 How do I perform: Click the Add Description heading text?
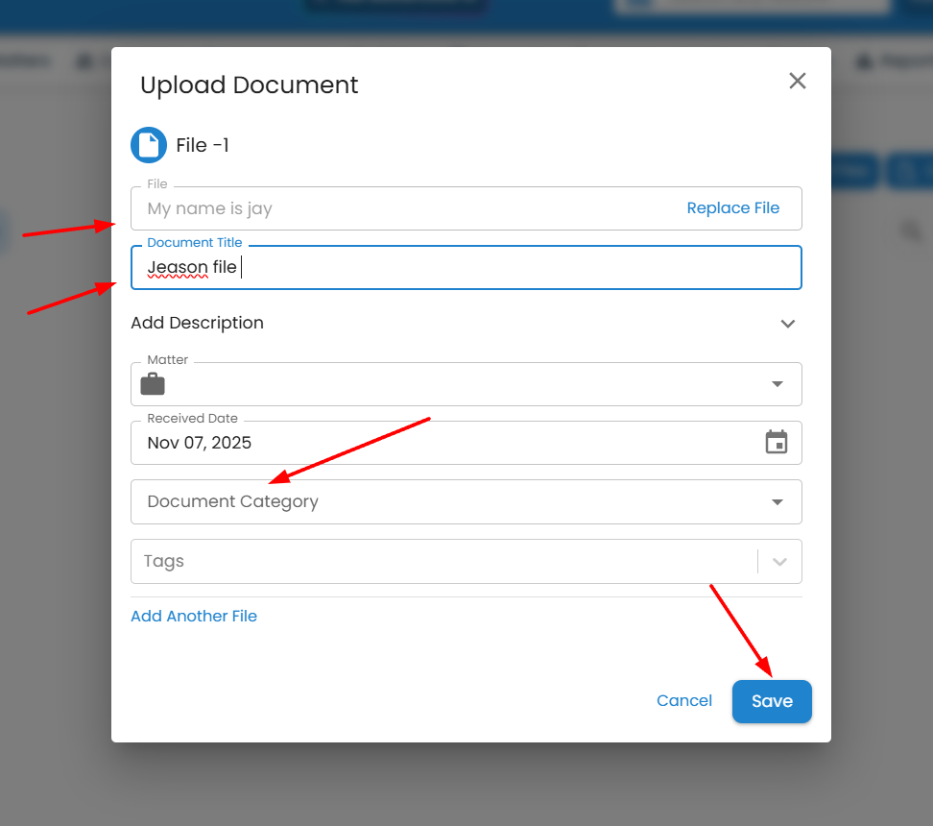click(197, 324)
